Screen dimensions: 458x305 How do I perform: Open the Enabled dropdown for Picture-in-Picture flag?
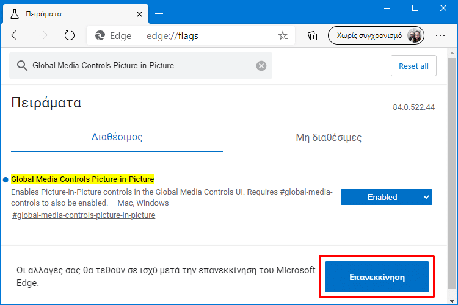[x=386, y=197]
